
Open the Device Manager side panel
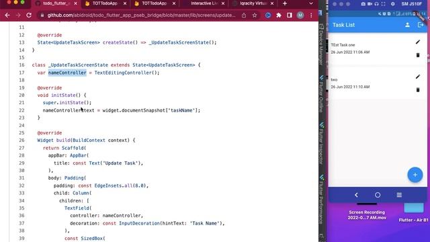pos(321,45)
